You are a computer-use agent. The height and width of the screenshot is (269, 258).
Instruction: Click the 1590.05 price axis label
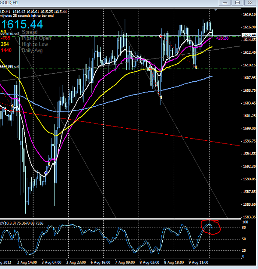pos(249,179)
